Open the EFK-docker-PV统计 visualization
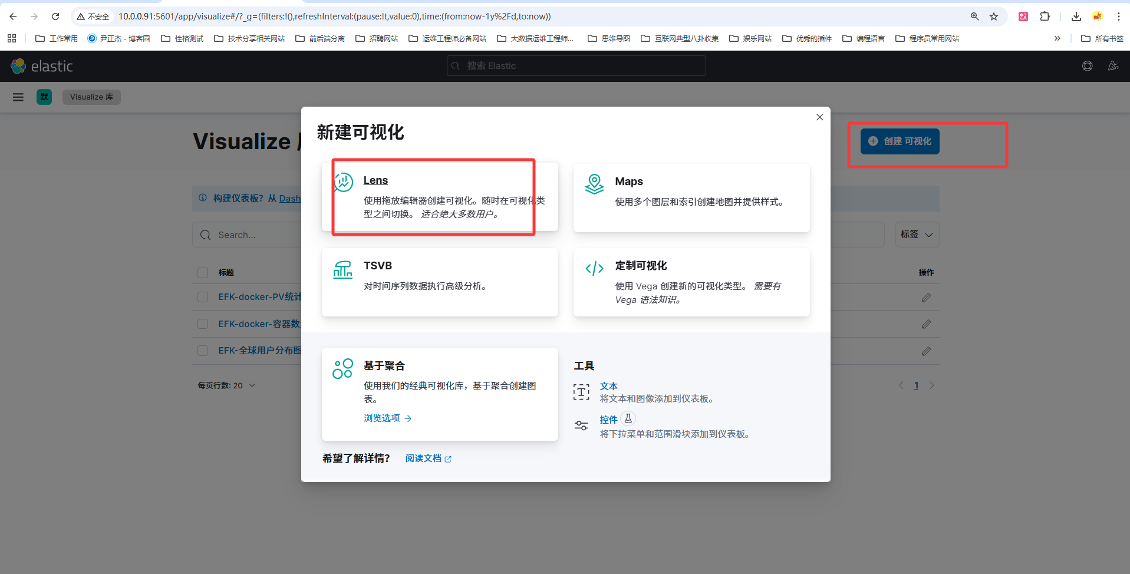The image size is (1130, 574). pos(259,297)
